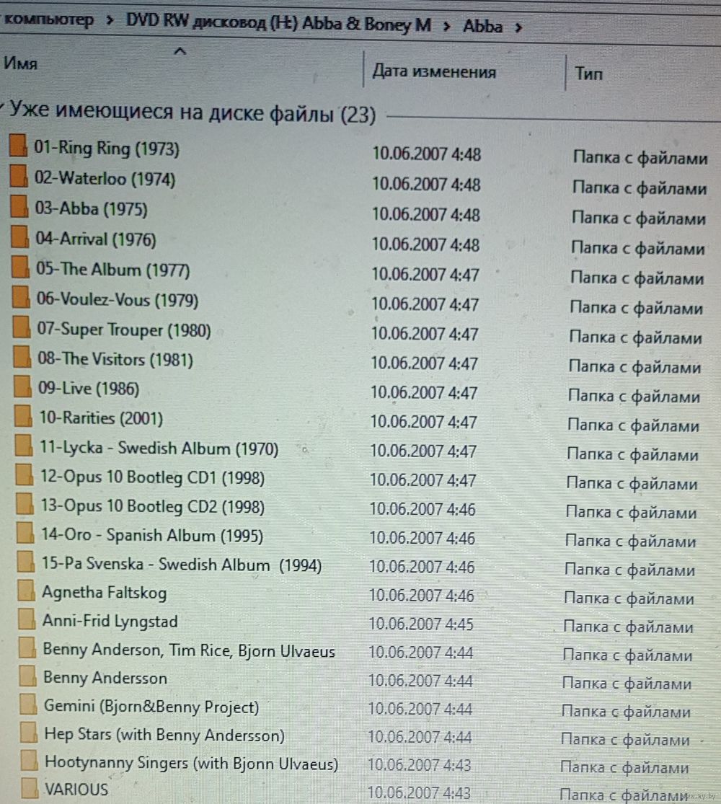
Task: Select 'Benny Anderson, Tim Rice, Bjorn Ulvaeus' name
Action: click(x=189, y=650)
